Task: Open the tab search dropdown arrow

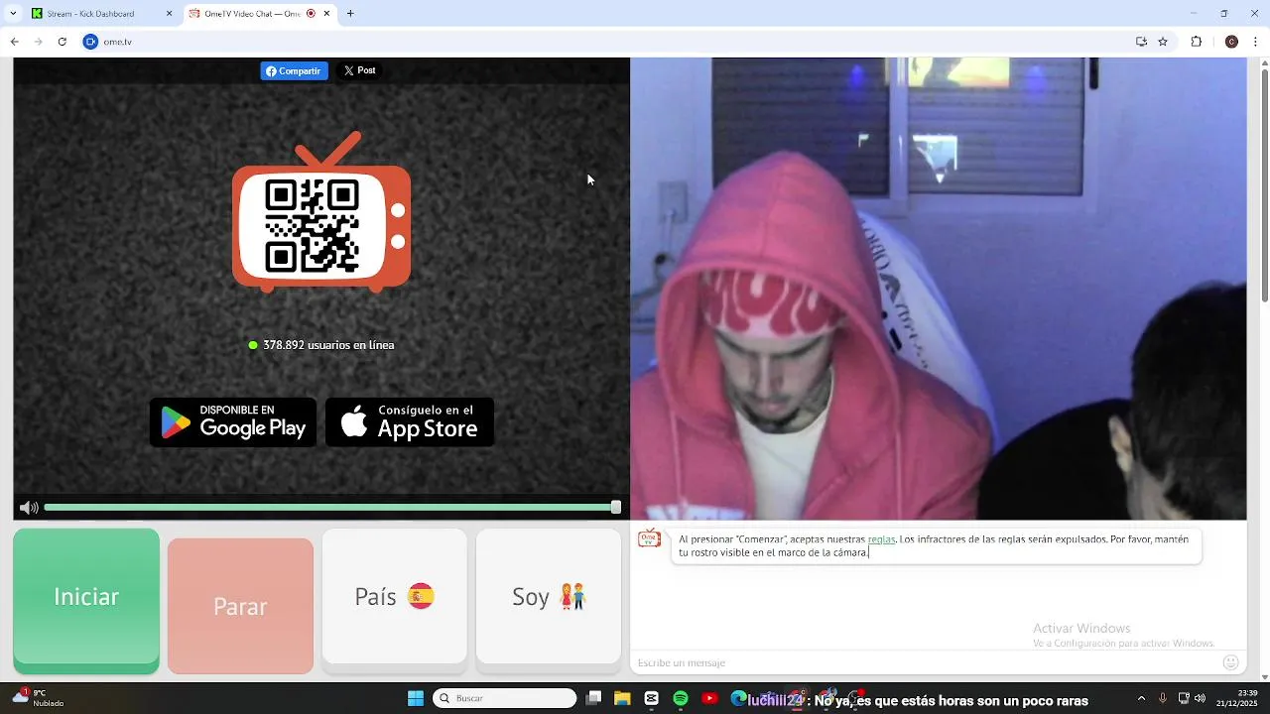Action: (x=13, y=14)
